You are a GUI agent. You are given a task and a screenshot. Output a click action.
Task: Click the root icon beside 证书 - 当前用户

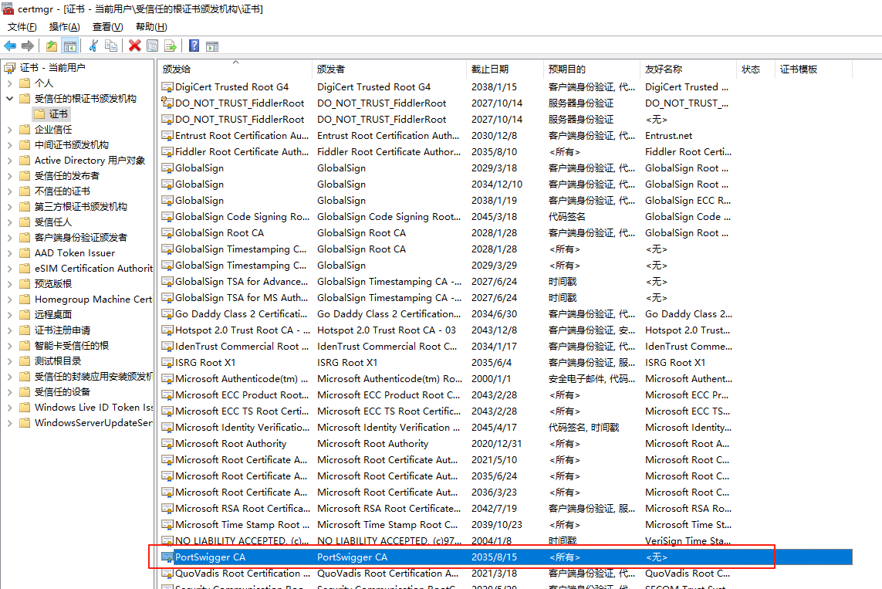(x=9, y=68)
